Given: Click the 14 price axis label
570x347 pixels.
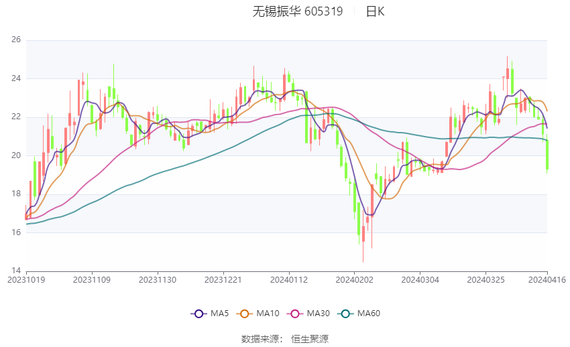Looking at the screenshot, I should (16, 271).
